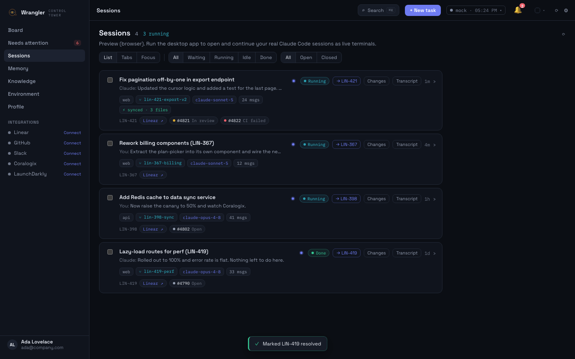Screen dimensions: 575x359
Task: Connect the GitHub integration
Action: [72, 143]
